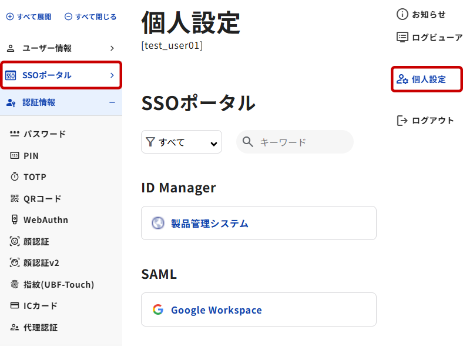This screenshot has width=463, height=353.
Task: Click the fingerprint icon for UBF-Touch
Action: (x=15, y=285)
